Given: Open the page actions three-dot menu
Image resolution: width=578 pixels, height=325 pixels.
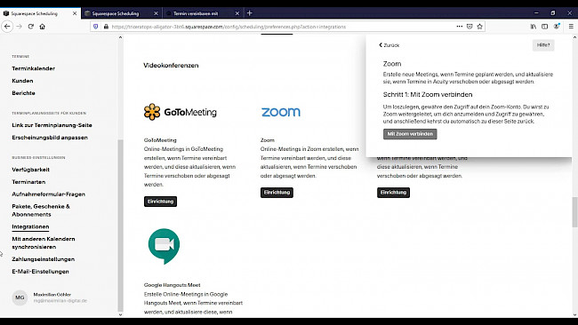Looking at the screenshot, I should (x=460, y=27).
